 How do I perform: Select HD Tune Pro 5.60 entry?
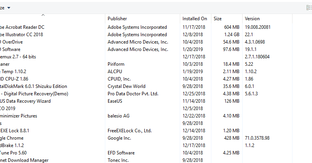[x=146, y=153]
